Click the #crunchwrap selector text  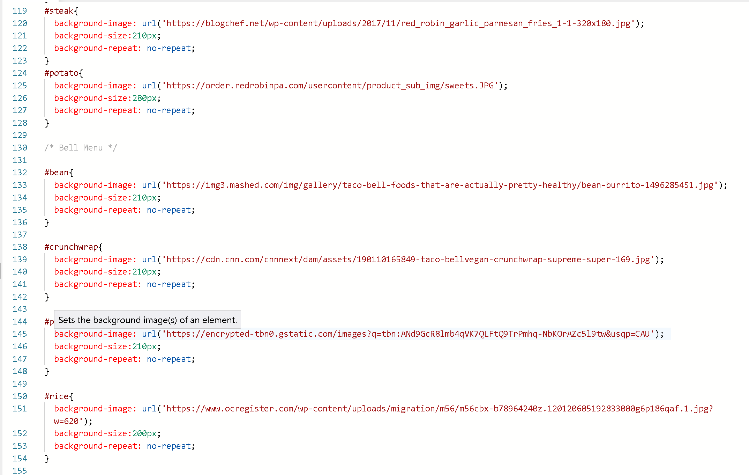(x=72, y=247)
